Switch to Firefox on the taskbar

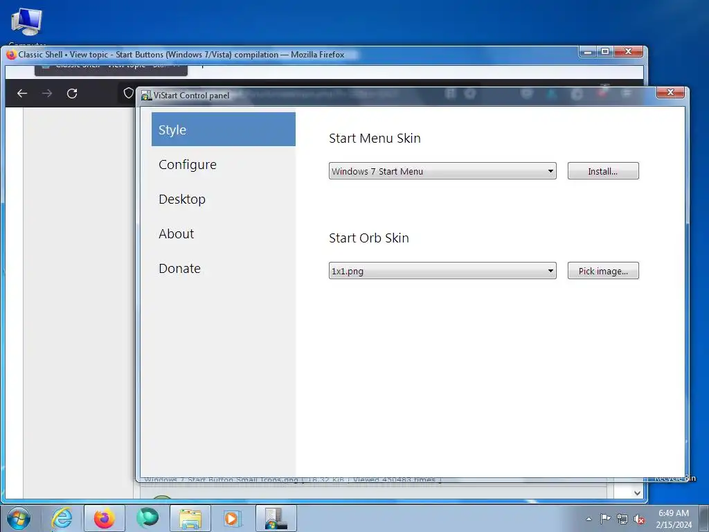(105, 518)
